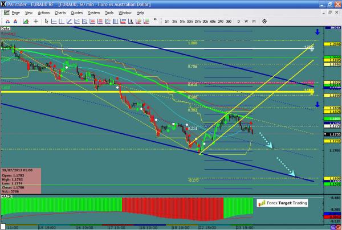The height and width of the screenshot is (230, 342).
Task: Open the Quotes menu
Action: (x=78, y=12)
